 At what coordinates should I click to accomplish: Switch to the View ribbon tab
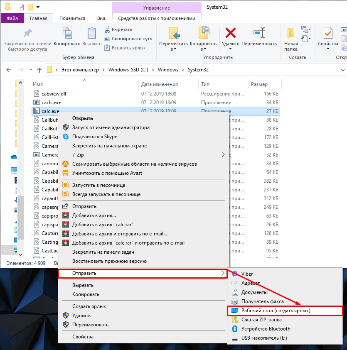click(101, 18)
